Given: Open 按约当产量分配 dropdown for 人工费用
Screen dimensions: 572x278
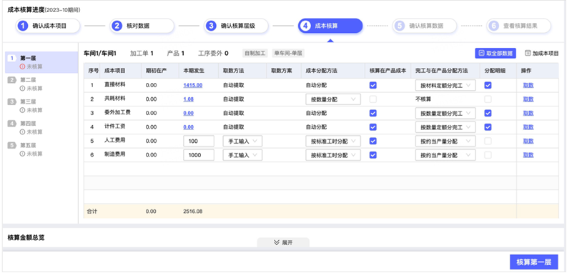Looking at the screenshot, I should [445, 142].
